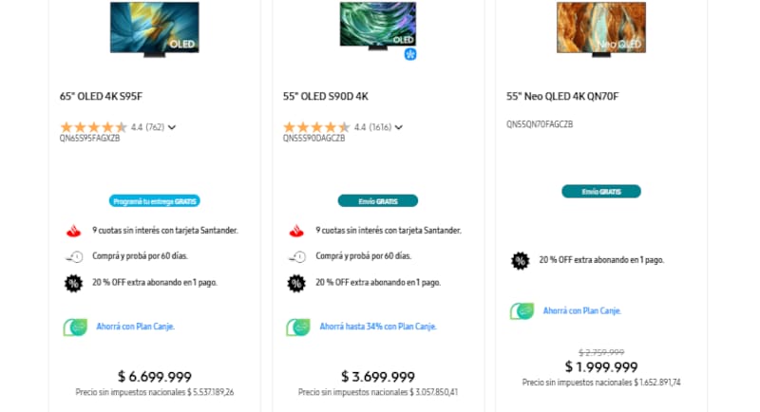Expand rating details for 65" OLED S95F
This screenshot has width=760, height=412.
pyautogui.click(x=172, y=127)
